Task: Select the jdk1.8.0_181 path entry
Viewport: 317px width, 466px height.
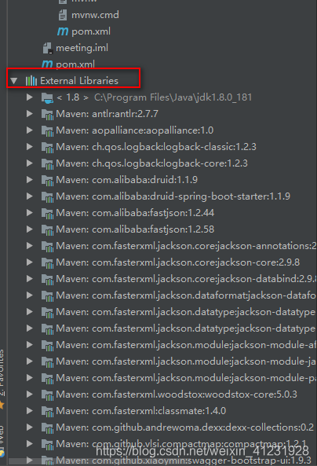Action: pos(173,97)
